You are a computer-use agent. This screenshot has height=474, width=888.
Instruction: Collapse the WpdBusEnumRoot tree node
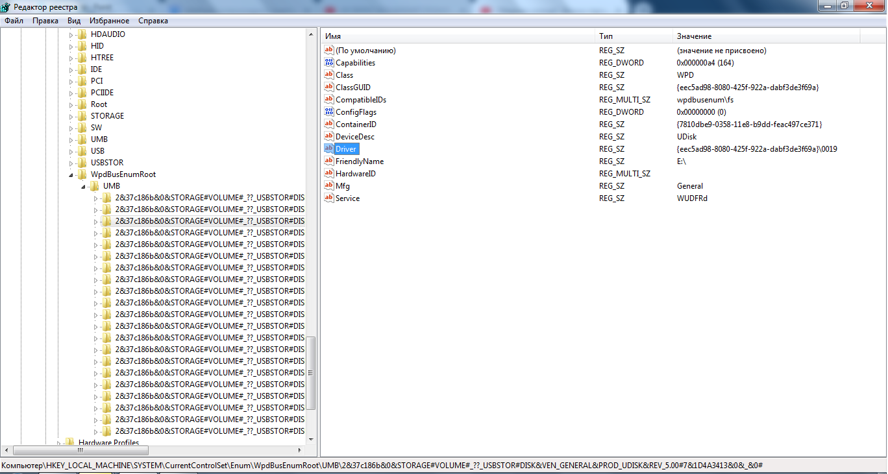tap(71, 174)
